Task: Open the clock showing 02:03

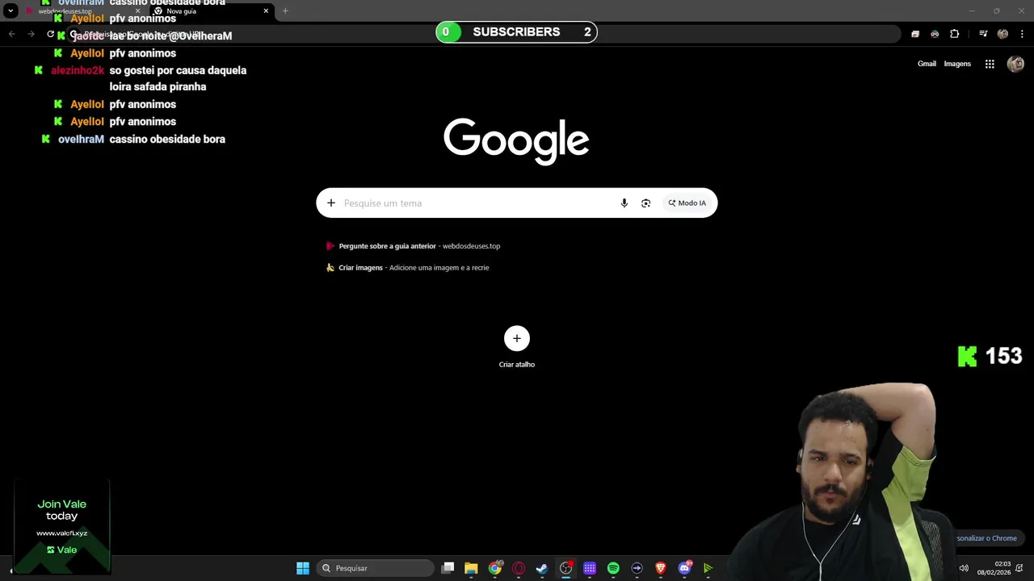Action: pyautogui.click(x=994, y=568)
